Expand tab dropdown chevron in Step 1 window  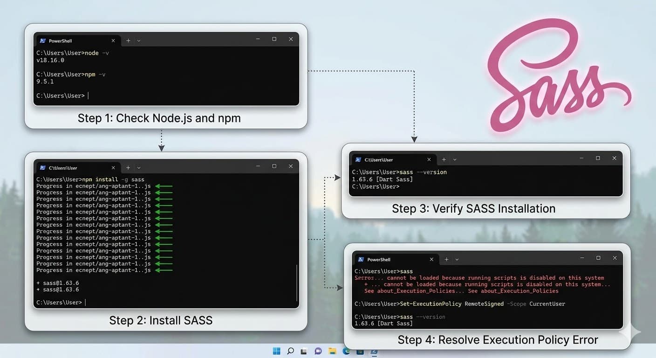139,41
